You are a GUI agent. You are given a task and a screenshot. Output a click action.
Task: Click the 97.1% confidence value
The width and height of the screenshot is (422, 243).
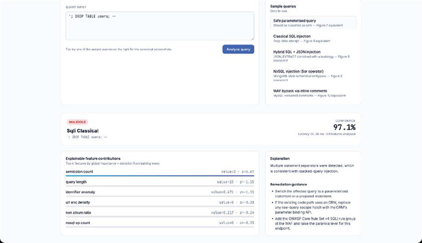[x=344, y=127]
